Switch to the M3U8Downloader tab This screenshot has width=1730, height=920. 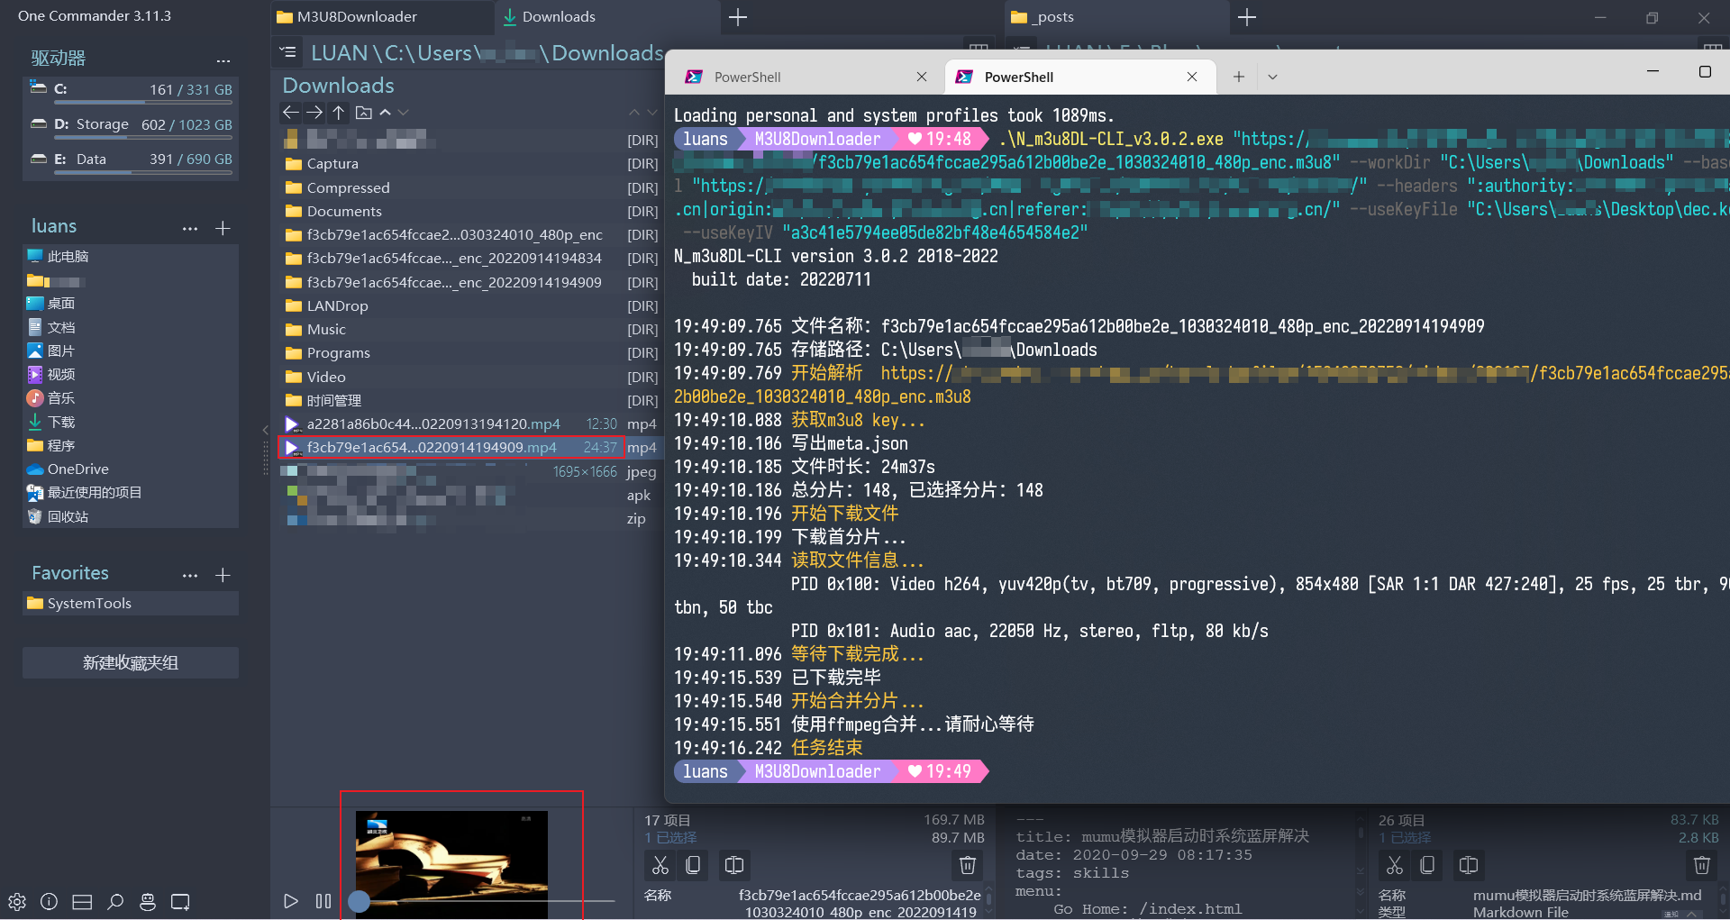tap(357, 17)
